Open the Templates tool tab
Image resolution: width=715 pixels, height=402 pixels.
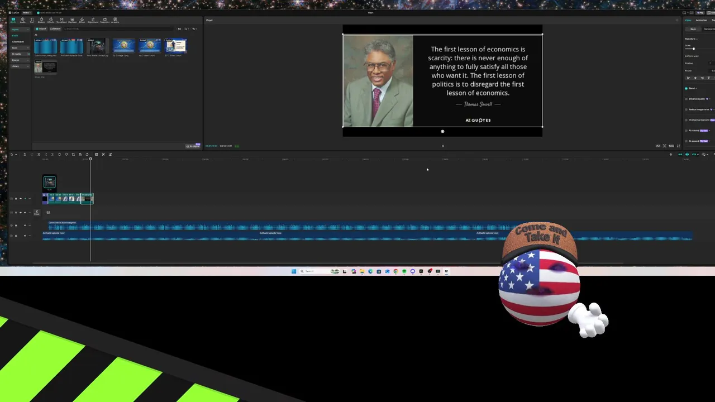[x=105, y=21]
